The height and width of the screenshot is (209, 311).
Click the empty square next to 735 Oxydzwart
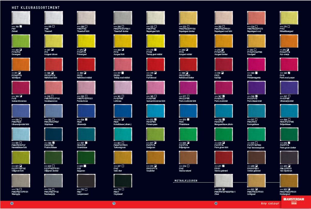tap(123, 189)
